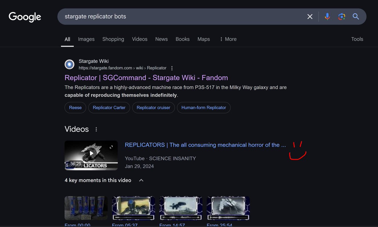The image size is (378, 227).
Task: Open three-dot menu beside Videos heading
Action: coord(96,129)
